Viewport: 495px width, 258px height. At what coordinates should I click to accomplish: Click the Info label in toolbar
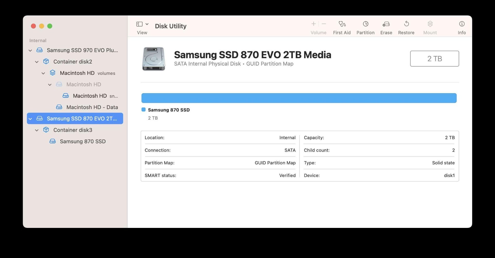tap(461, 33)
